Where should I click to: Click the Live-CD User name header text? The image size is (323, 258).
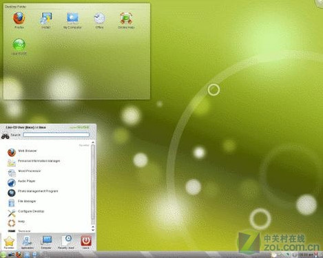pos(25,127)
